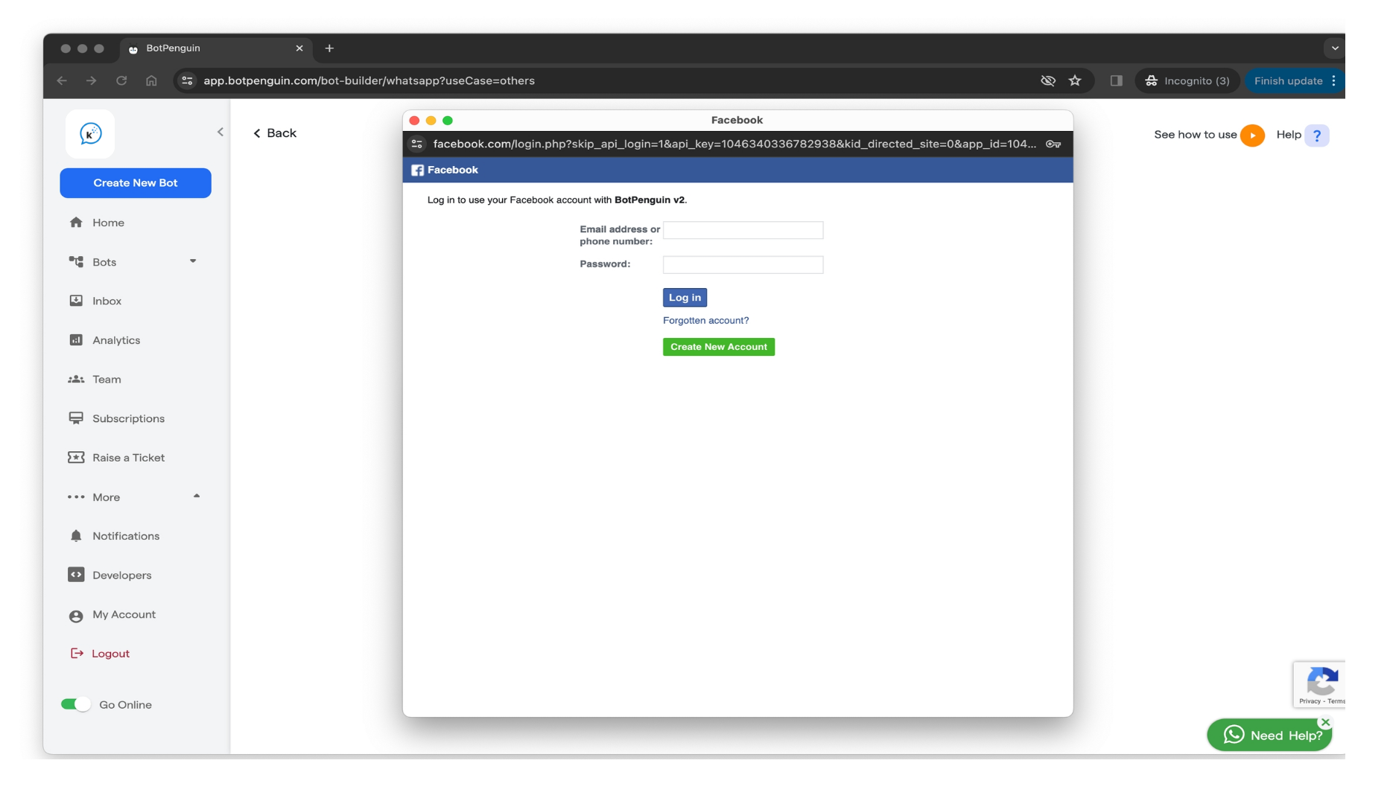Screen dimensions: 1390x804
Task: Click the See how to use text
Action: click(x=1195, y=135)
